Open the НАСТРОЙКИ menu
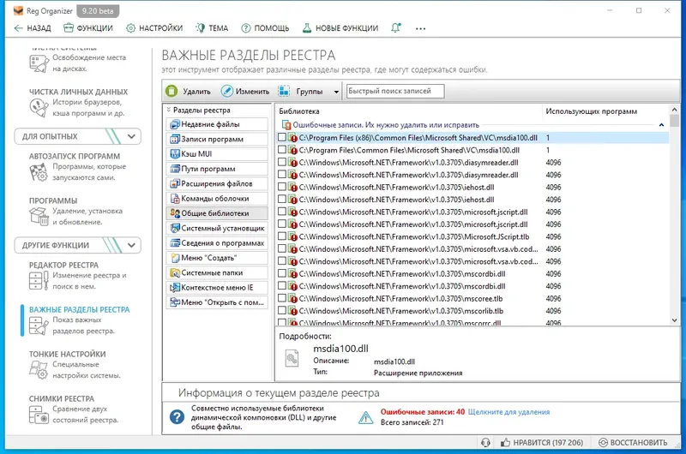The image size is (686, 454). click(x=154, y=28)
